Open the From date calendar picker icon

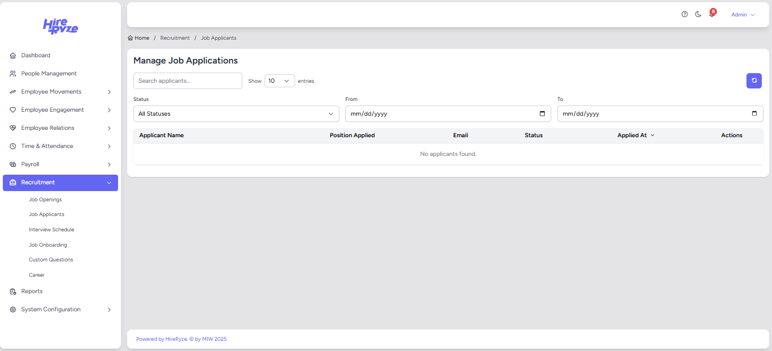click(x=542, y=113)
